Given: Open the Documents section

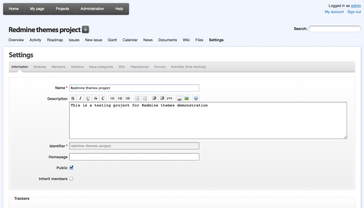Looking at the screenshot, I should (167, 40).
